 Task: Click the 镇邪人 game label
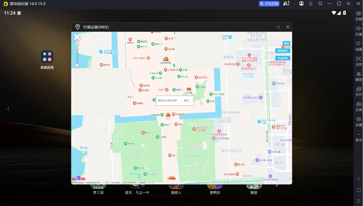[176, 192]
